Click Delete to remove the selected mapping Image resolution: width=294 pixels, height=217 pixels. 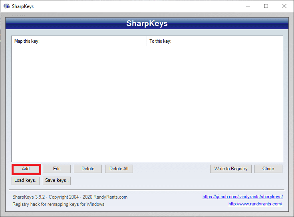click(88, 169)
